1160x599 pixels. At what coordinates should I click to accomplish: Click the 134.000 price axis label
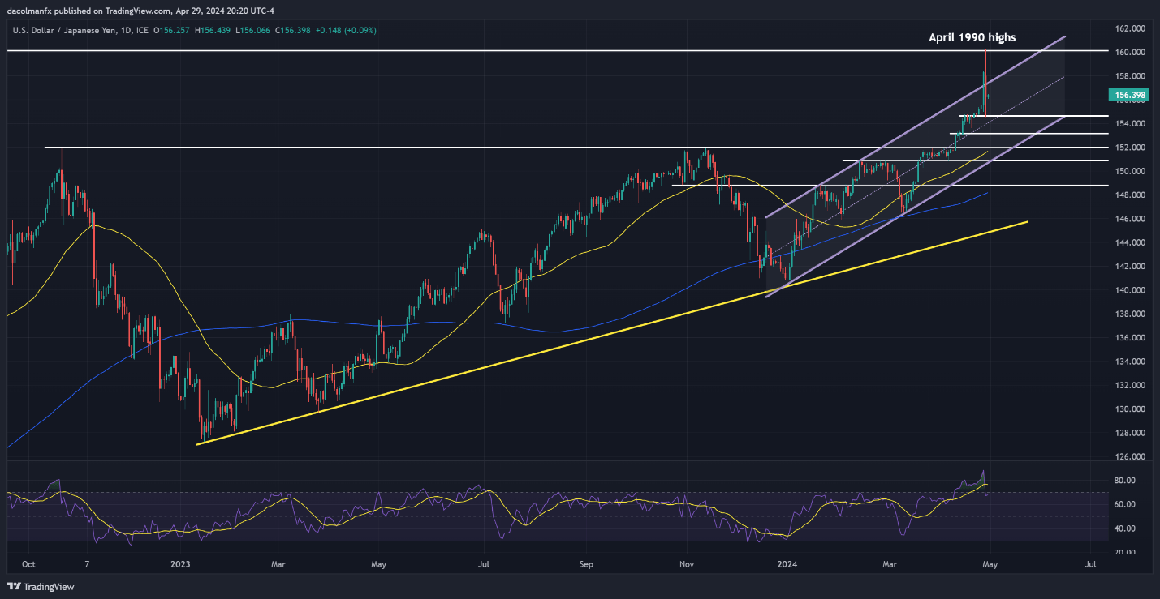point(1131,362)
